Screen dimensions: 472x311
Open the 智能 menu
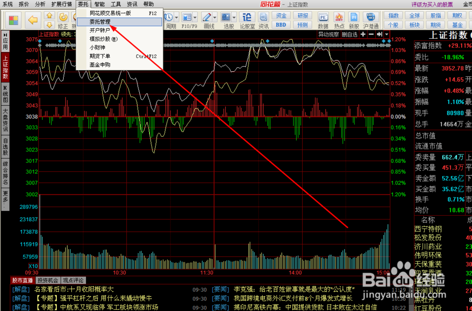pyautogui.click(x=99, y=4)
